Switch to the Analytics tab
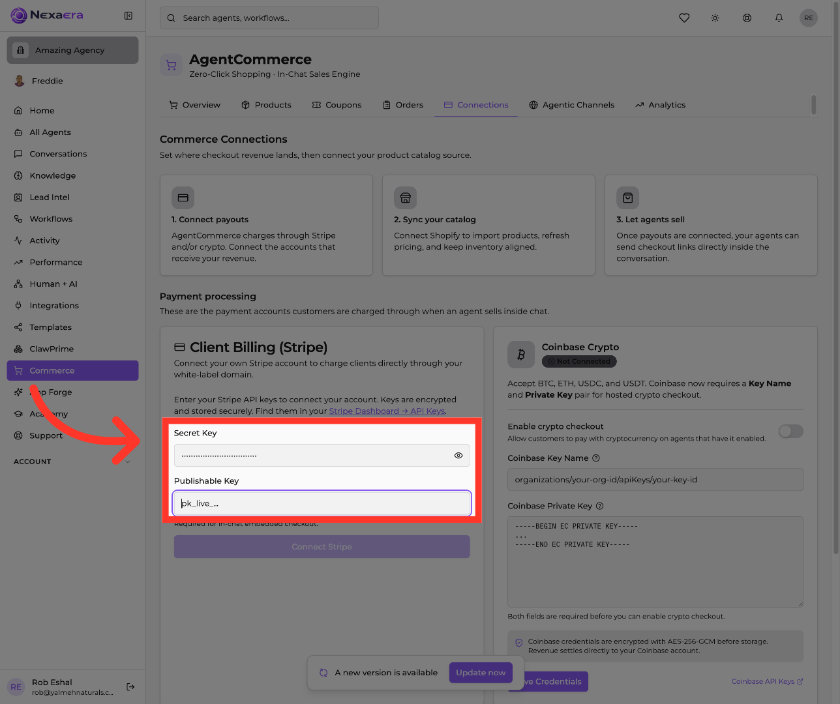Viewport: 840px width, 704px height. click(x=661, y=105)
